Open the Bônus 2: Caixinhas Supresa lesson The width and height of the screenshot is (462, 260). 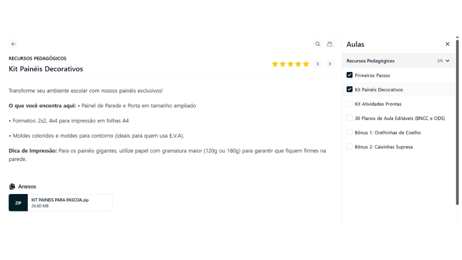[384, 147]
